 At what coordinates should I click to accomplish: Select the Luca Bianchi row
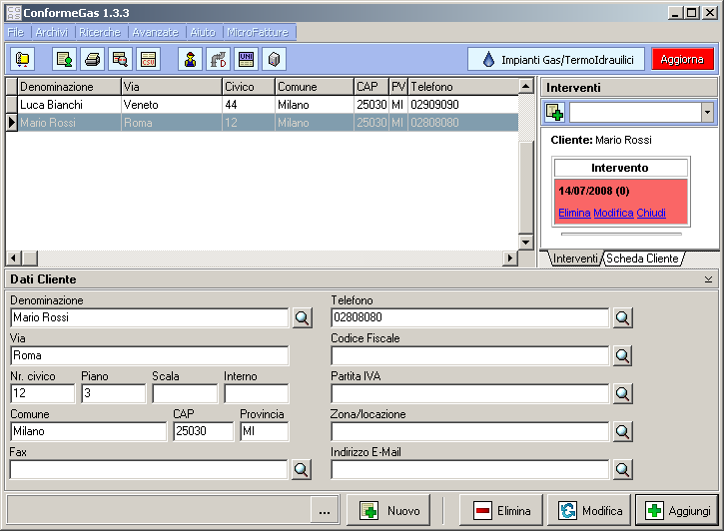point(263,105)
